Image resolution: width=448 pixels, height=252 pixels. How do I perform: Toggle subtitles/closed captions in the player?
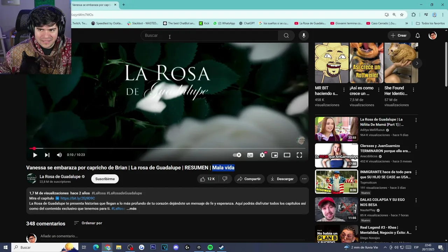point(250,155)
